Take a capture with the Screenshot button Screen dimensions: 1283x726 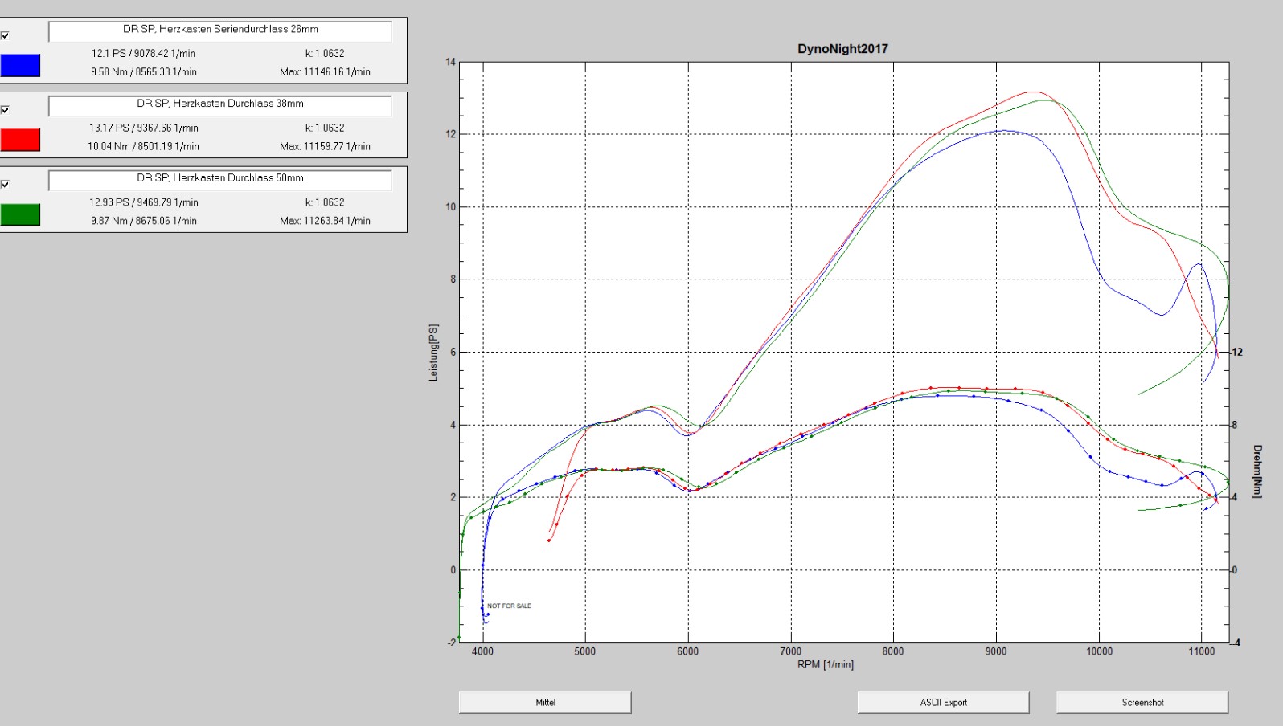1142,702
